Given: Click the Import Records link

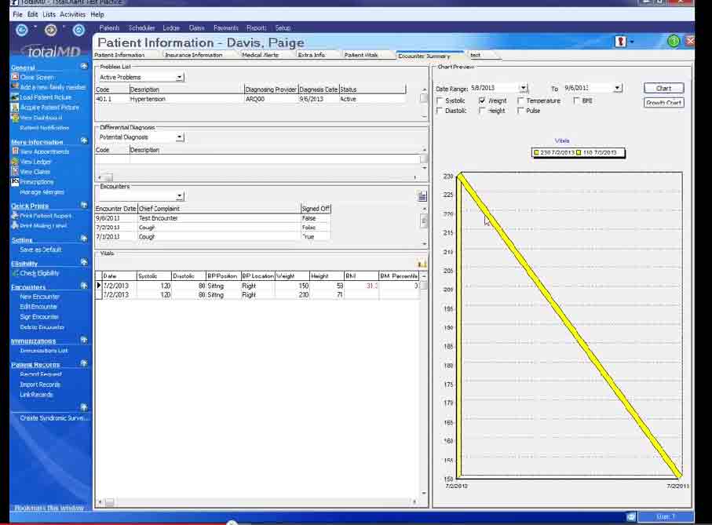Looking at the screenshot, I should [x=40, y=385].
